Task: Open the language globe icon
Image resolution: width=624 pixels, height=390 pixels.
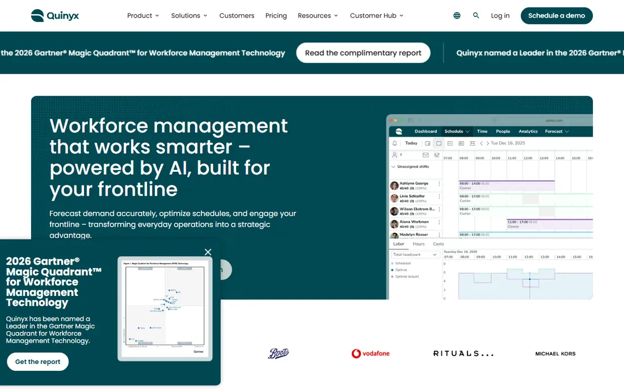Action: pos(457,15)
